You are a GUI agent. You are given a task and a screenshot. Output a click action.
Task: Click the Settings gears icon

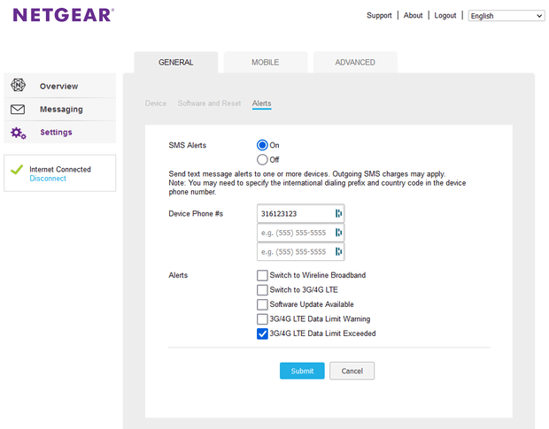(x=19, y=133)
